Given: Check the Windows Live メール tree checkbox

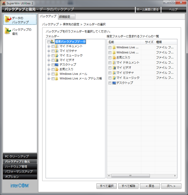Looking at the screenshot, I should point(53,74).
